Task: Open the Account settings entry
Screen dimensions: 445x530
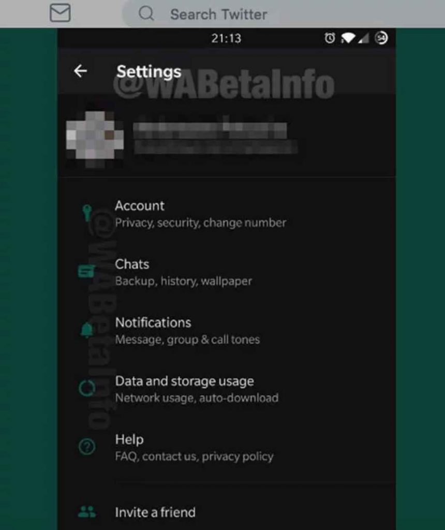Action: tap(227, 214)
